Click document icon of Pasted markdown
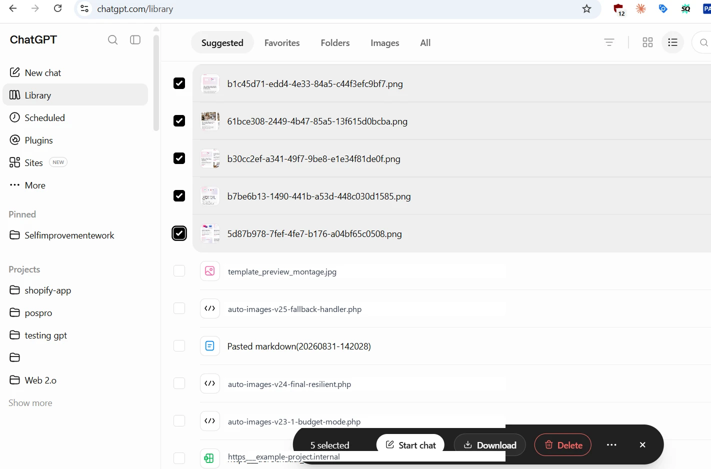The width and height of the screenshot is (711, 469). (x=210, y=346)
